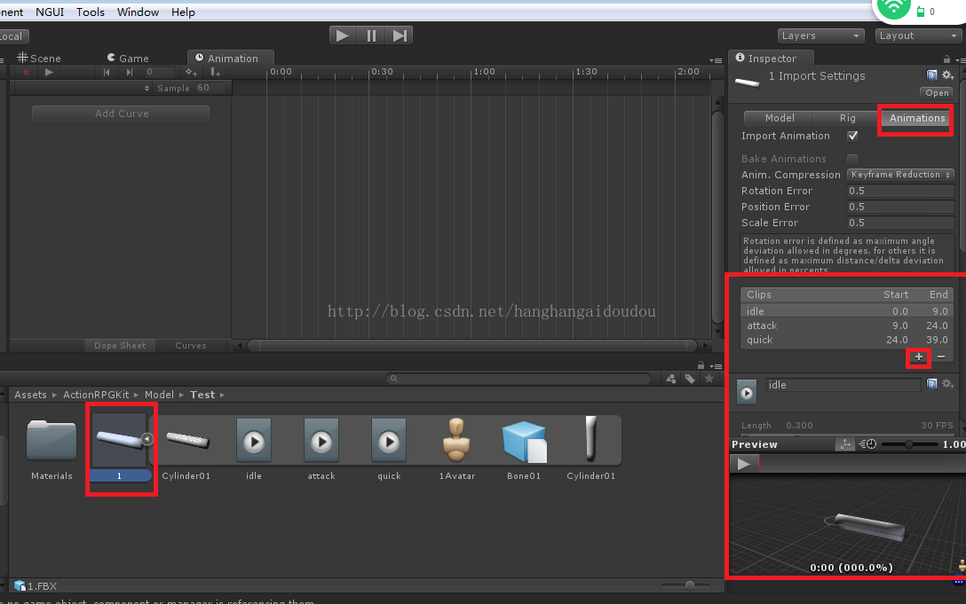Switch to Dope Sheet view
Image resolution: width=966 pixels, height=604 pixels.
click(120, 345)
